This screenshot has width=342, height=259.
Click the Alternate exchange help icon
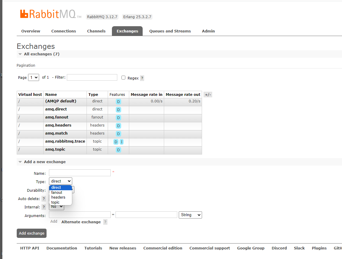[105, 222]
